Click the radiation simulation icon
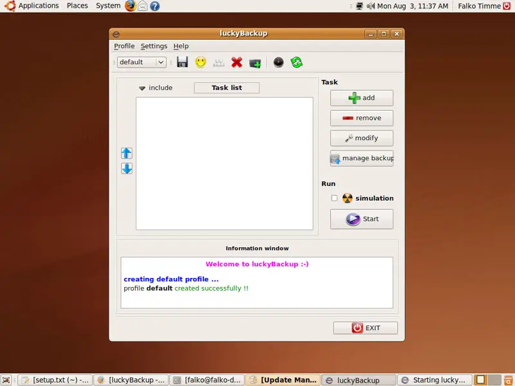Image resolution: width=515 pixels, height=386 pixels. pyautogui.click(x=347, y=198)
